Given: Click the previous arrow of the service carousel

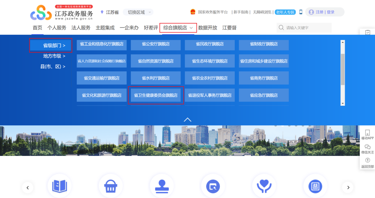Looking at the screenshot, I should [27, 188].
